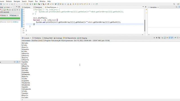Open the JUnit view menu three-dots icon
Screen dimensions: 180x101
[19, 10]
